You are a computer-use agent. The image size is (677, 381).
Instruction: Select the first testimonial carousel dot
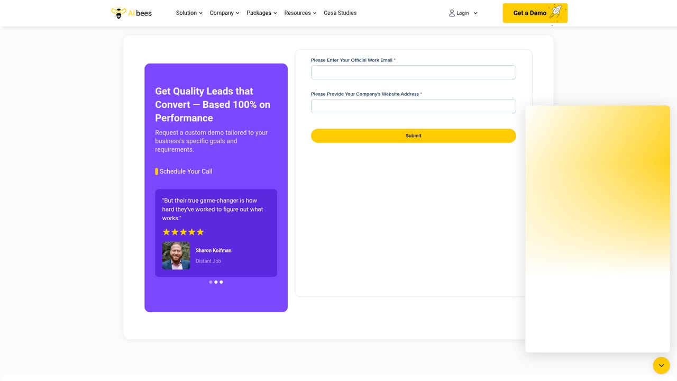point(211,282)
